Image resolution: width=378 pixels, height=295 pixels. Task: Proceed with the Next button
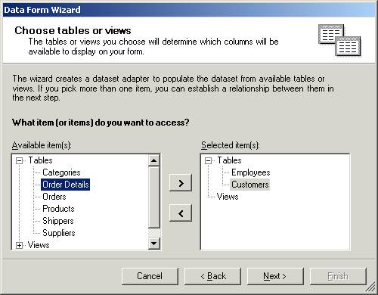tap(275, 276)
